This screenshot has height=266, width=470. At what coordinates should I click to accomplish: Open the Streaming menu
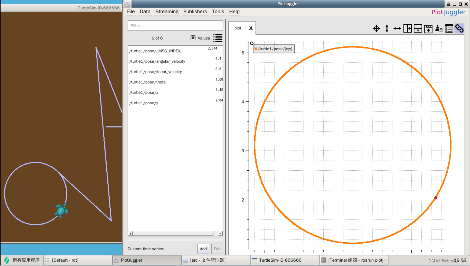(x=167, y=12)
